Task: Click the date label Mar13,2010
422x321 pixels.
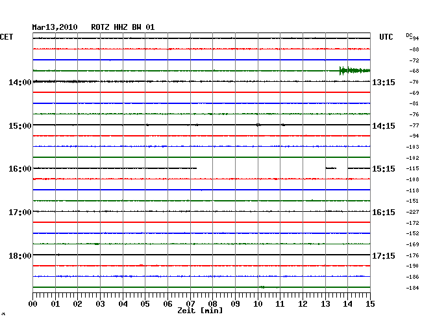Action: point(55,27)
